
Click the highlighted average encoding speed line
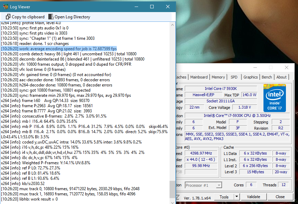coord(59,49)
